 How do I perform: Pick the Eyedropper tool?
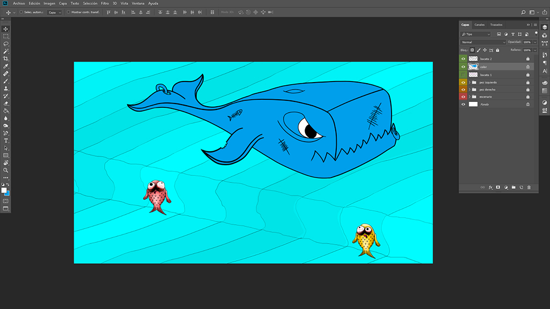(x=6, y=66)
